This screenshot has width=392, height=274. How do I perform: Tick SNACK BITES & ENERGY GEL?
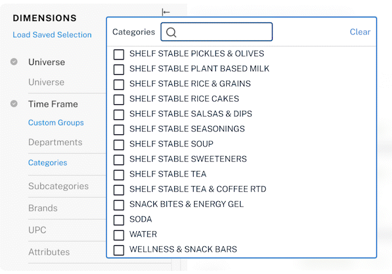(x=119, y=205)
